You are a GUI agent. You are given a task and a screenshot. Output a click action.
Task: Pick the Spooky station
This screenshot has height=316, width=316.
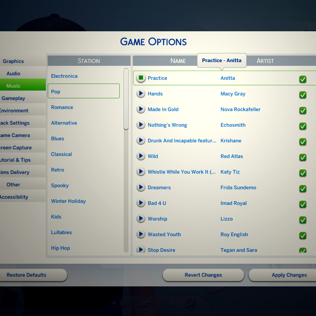pyautogui.click(x=84, y=186)
